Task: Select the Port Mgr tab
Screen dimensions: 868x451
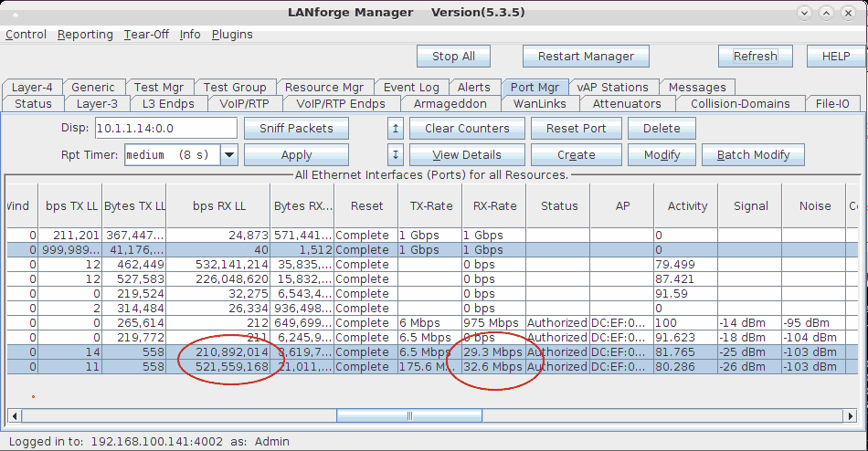Action: [535, 88]
